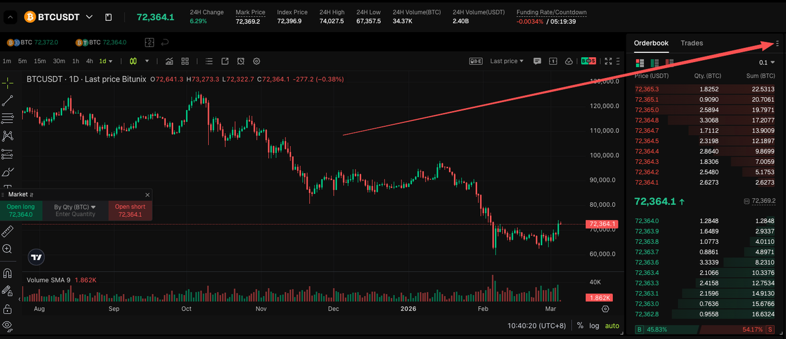Open orderbook 0.1 depth precision dropdown
786x339 pixels.
(x=767, y=63)
